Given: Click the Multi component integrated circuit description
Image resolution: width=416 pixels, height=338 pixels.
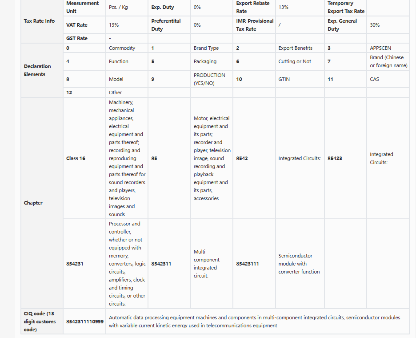Looking at the screenshot, I should click(x=207, y=264).
